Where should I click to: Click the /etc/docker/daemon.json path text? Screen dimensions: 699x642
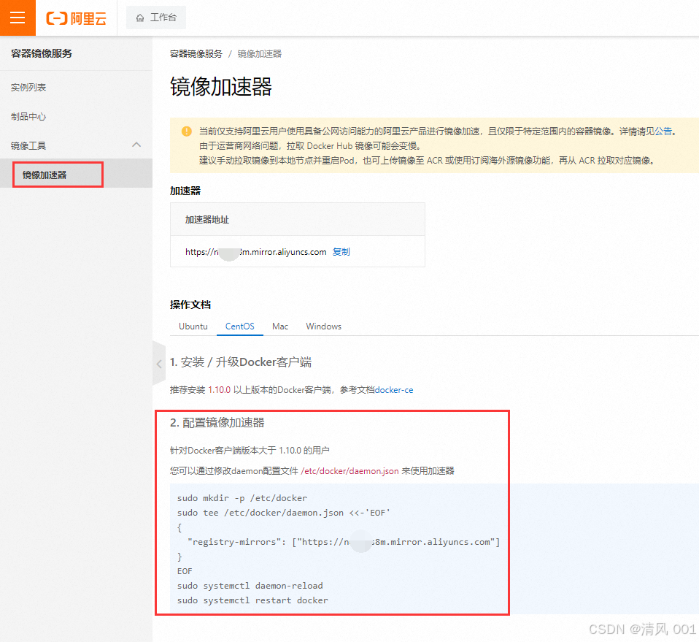(x=350, y=471)
